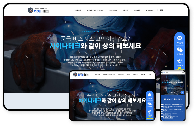This screenshot has width=195, height=127.
Task: Click the 차이나테크 logo in desktop header
Action: [x=38, y=10]
